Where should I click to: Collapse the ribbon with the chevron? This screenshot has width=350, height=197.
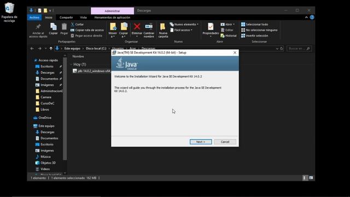click(306, 18)
